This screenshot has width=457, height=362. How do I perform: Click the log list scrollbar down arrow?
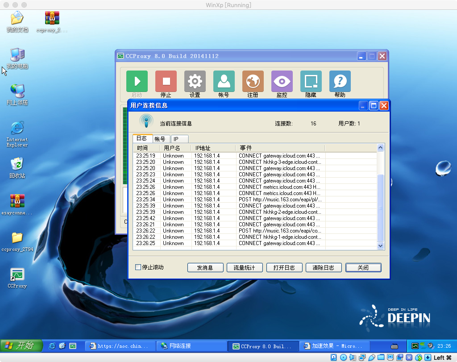pos(380,245)
